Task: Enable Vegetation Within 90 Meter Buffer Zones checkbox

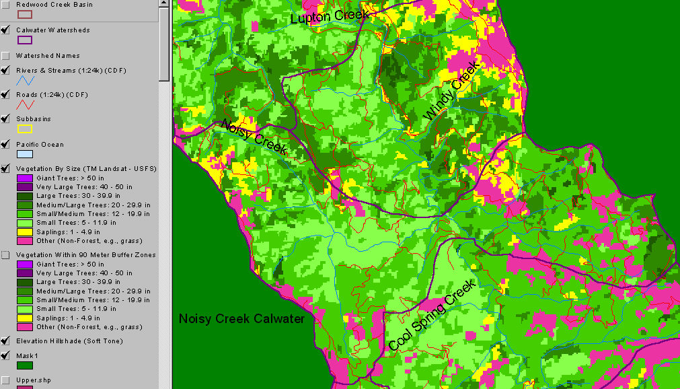Action: coord(5,255)
